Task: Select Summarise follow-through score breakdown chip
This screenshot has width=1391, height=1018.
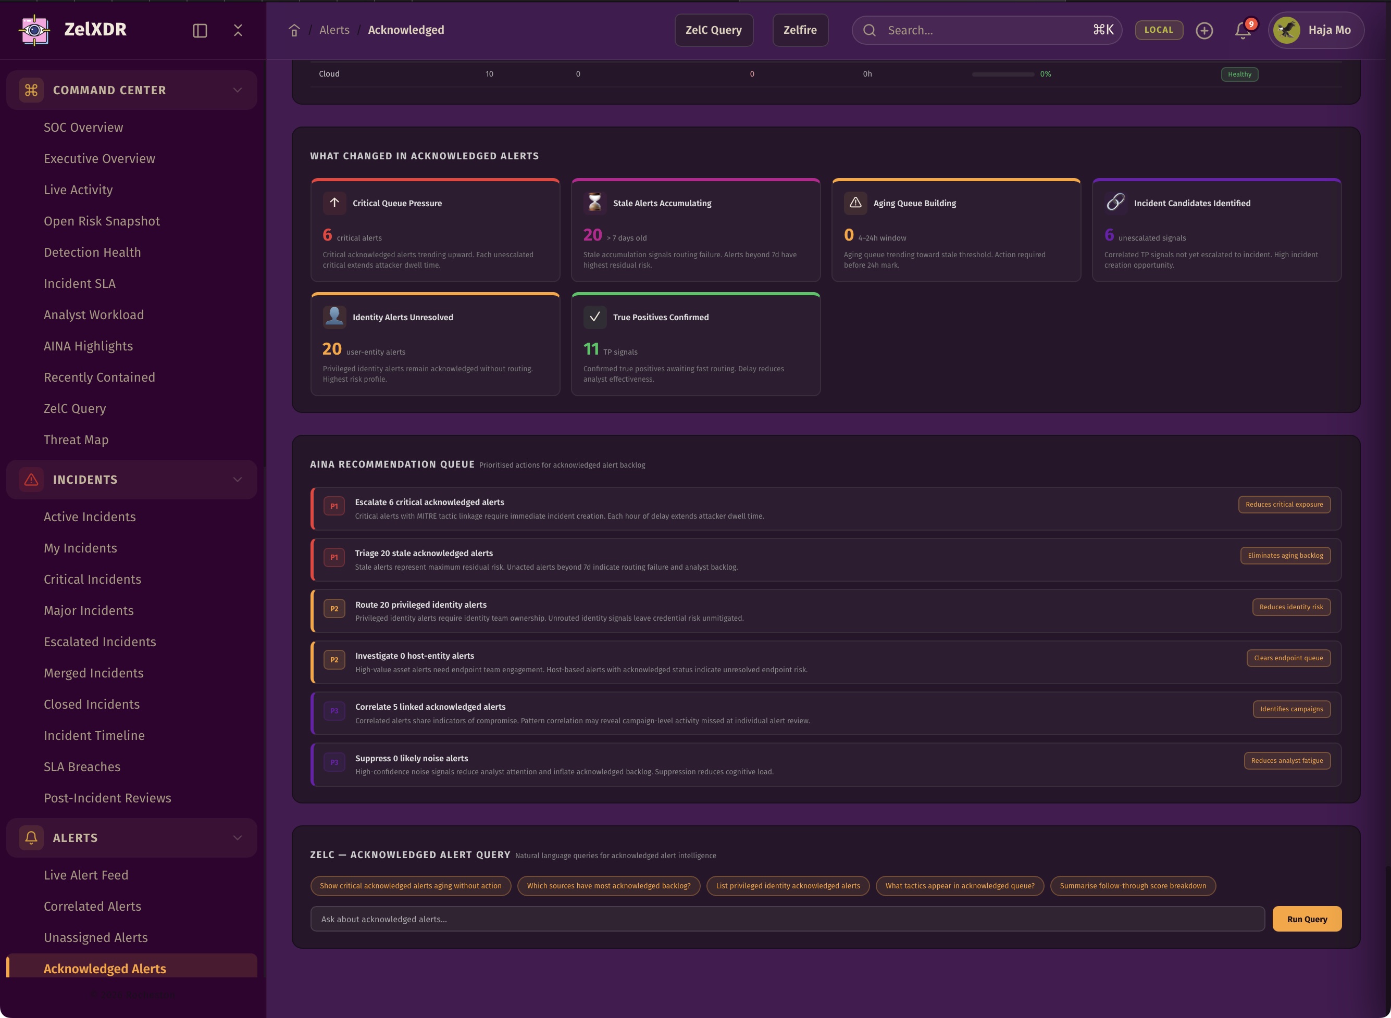Action: pyautogui.click(x=1132, y=886)
